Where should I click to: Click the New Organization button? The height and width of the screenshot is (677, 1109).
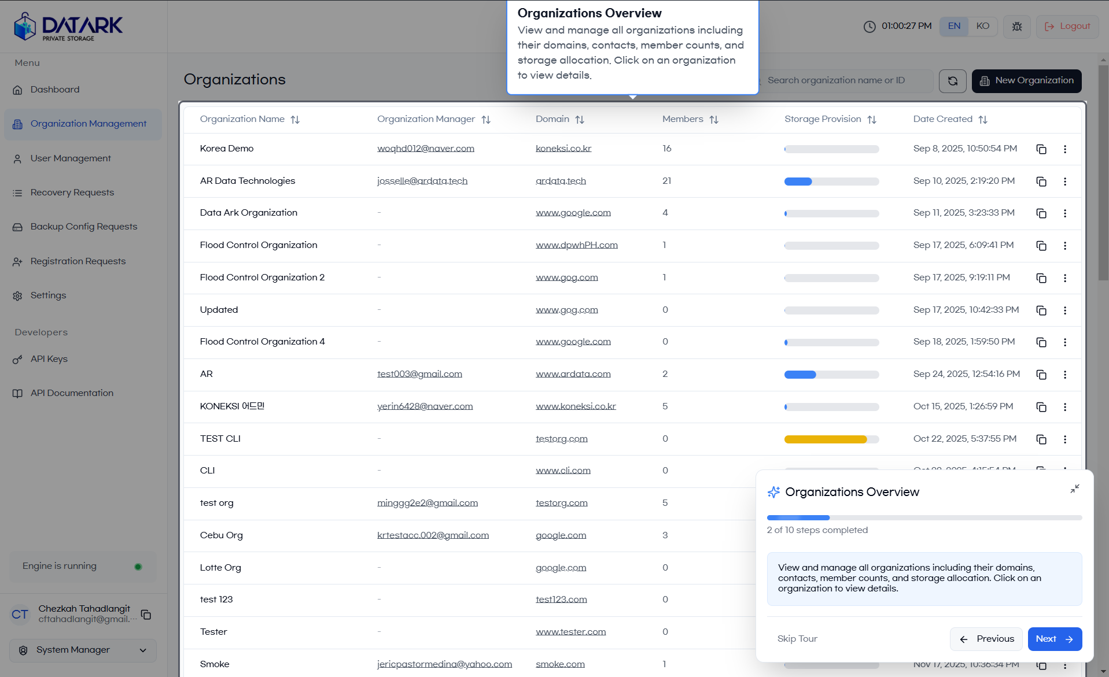coord(1026,81)
